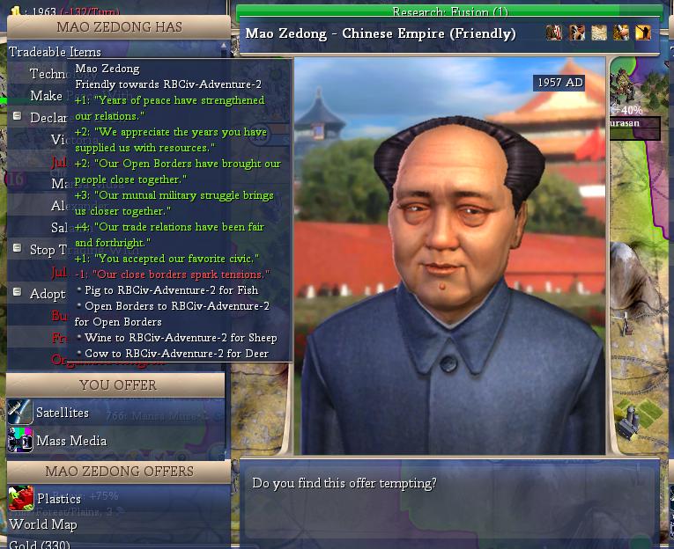Select Gold (330) from Mao's items
The image size is (674, 549).
pyautogui.click(x=39, y=545)
